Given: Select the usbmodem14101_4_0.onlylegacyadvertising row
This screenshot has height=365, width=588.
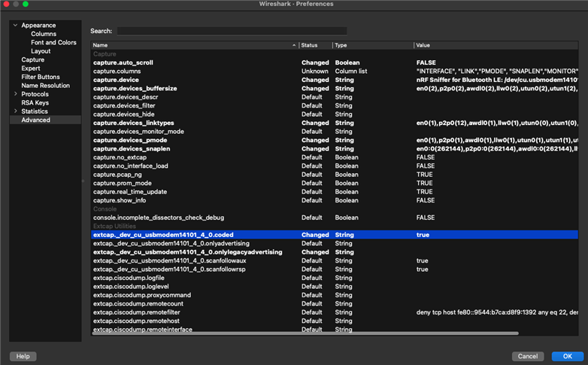Looking at the screenshot, I should pyautogui.click(x=335, y=252).
